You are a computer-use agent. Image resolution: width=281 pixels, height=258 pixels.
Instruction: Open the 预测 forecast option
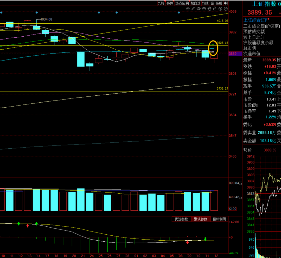219,3
